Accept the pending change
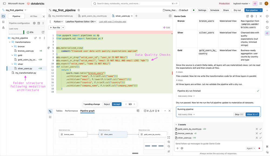270x156 pixels. tap(116, 104)
